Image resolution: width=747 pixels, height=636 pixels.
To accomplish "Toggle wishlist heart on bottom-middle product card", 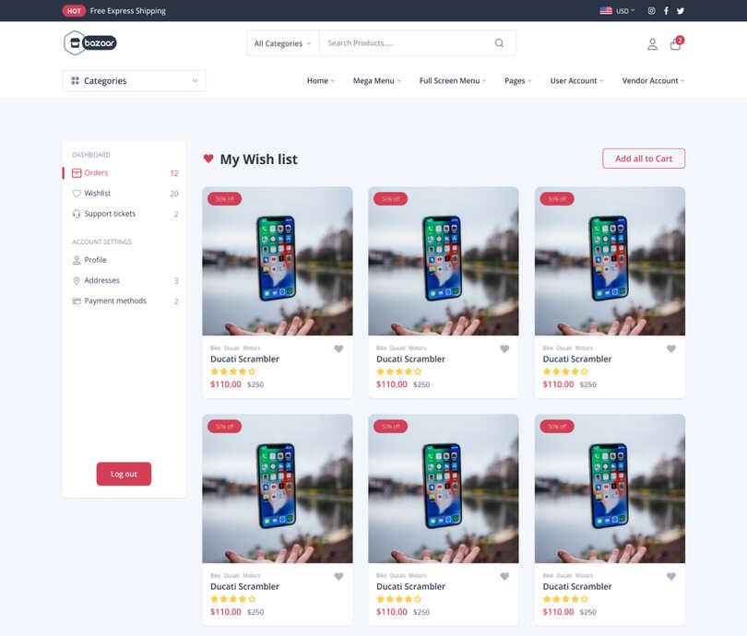I will pos(504,576).
